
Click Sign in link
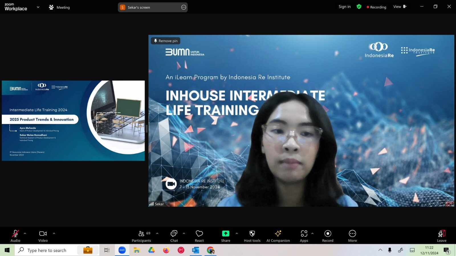click(345, 7)
